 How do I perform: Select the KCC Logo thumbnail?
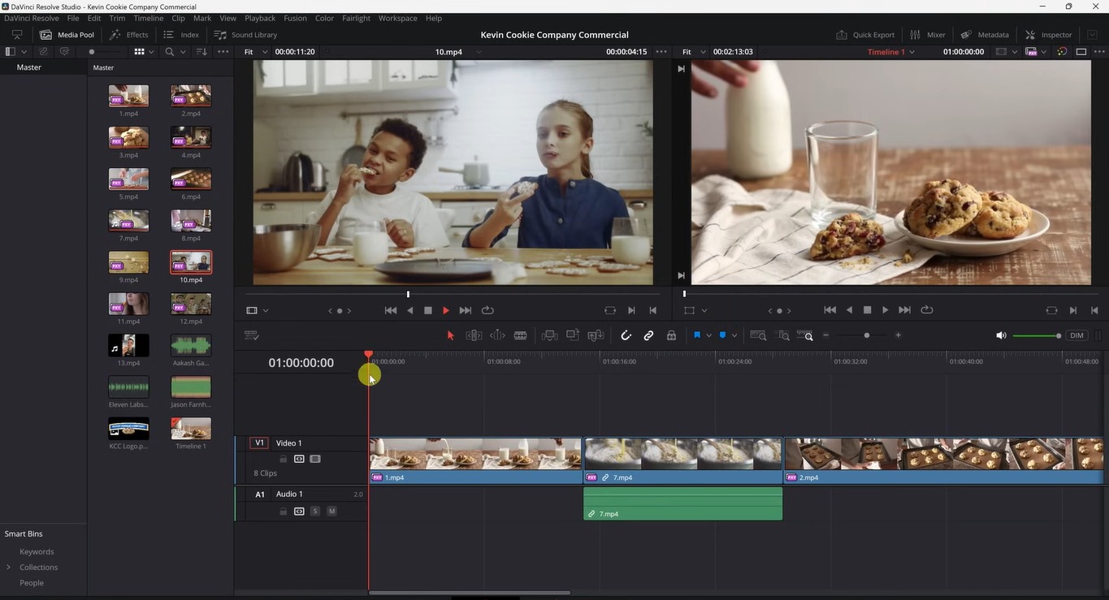pos(128,429)
